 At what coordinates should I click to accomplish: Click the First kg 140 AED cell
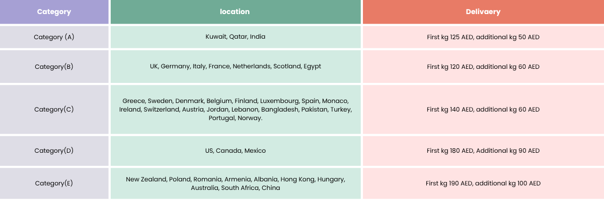483,109
